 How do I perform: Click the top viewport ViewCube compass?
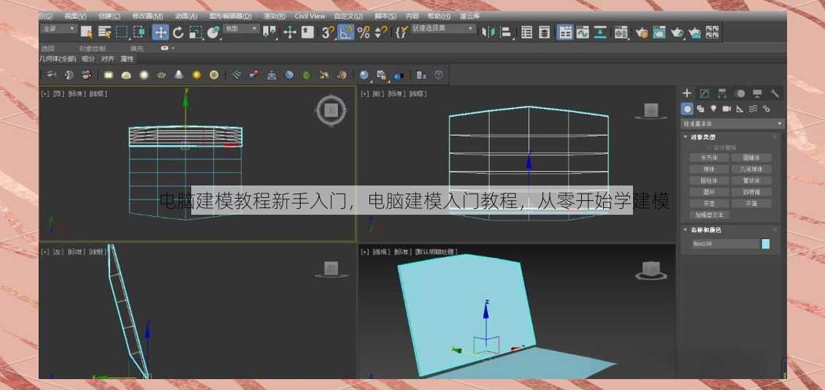tap(331, 110)
